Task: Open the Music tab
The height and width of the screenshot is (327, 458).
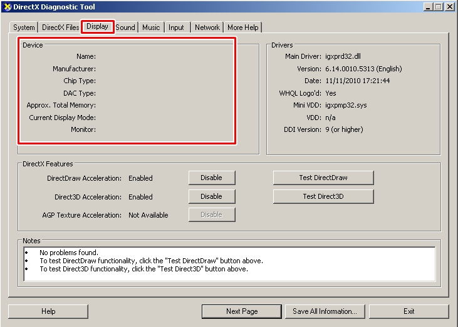Action: click(x=151, y=28)
